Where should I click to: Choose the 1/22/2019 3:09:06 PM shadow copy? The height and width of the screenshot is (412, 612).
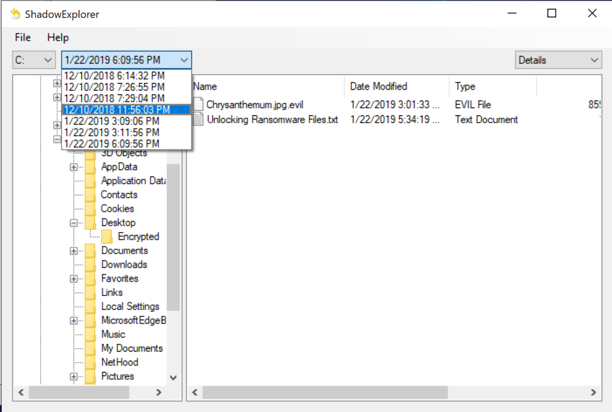tap(112, 121)
